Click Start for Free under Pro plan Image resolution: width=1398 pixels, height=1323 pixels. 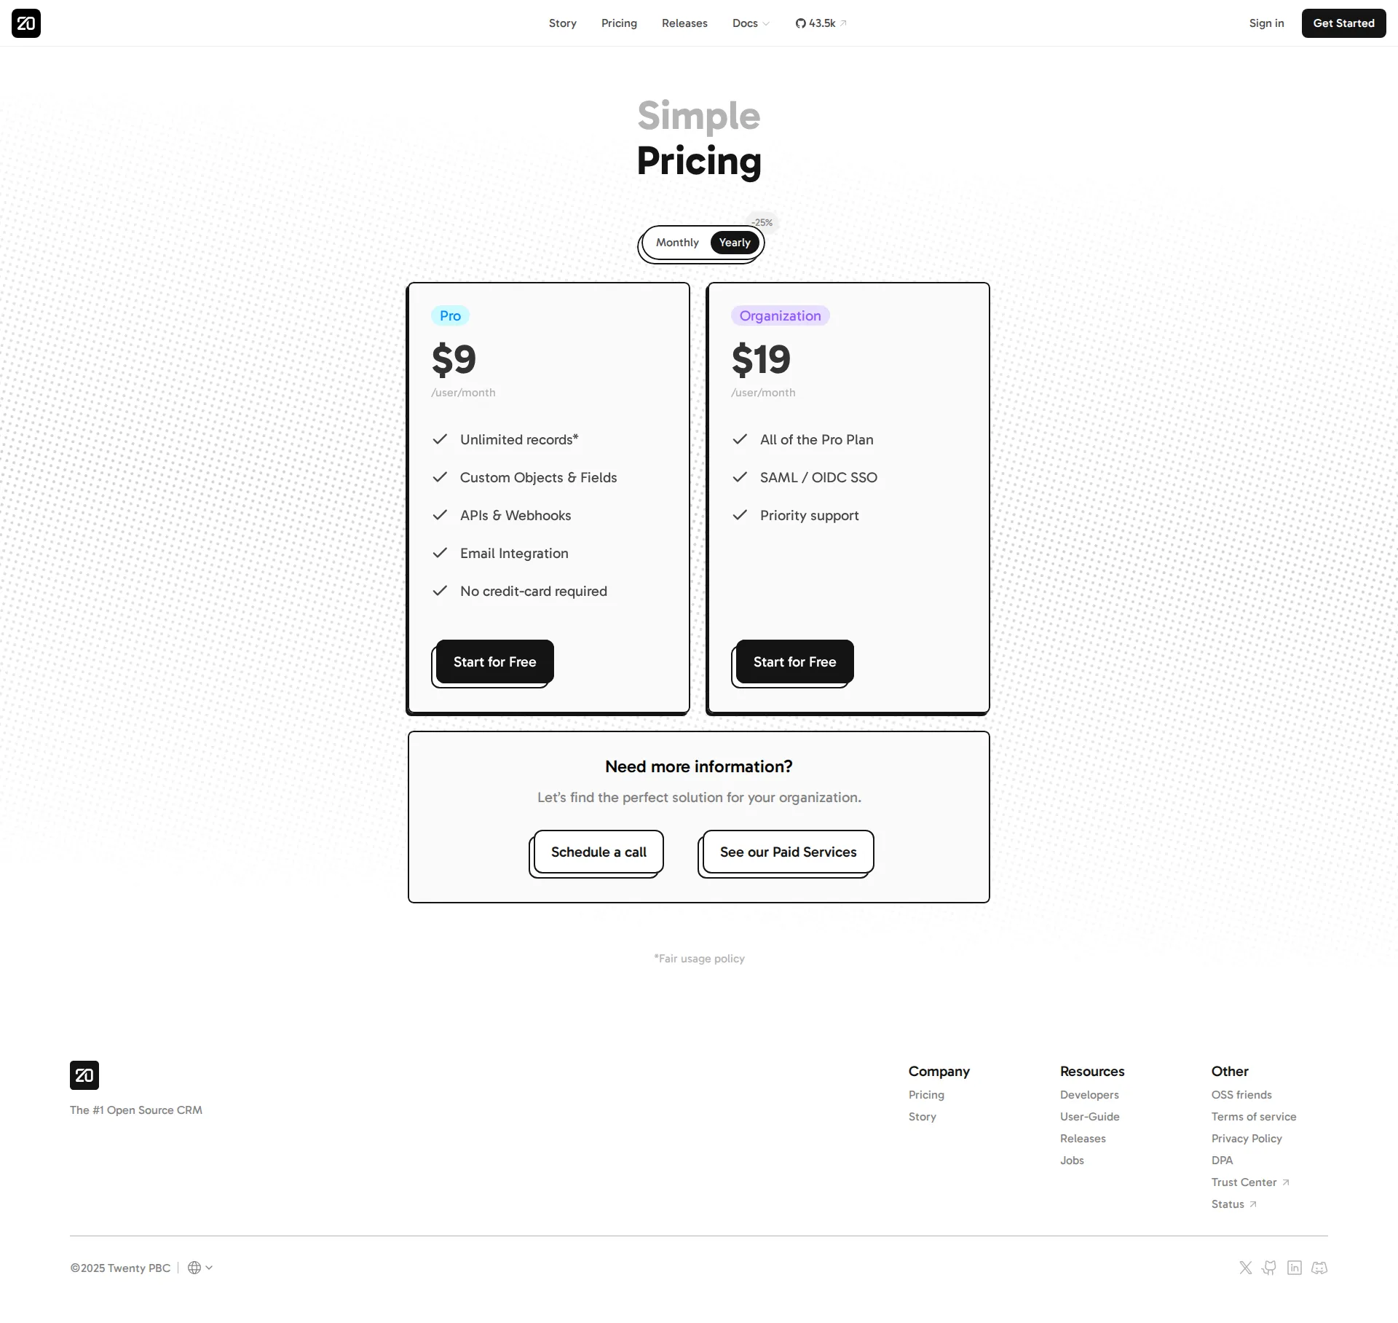[494, 661]
